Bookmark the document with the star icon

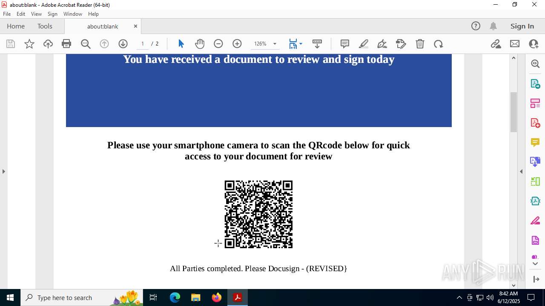point(29,44)
